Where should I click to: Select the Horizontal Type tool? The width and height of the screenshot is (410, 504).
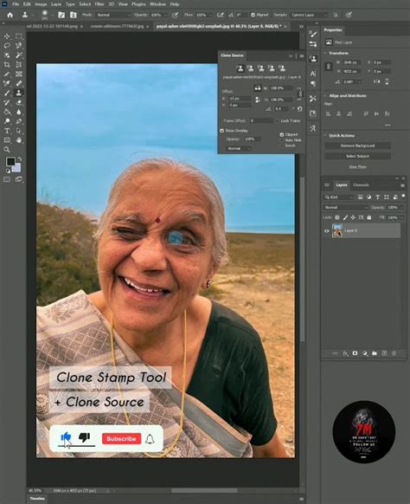coord(7,131)
